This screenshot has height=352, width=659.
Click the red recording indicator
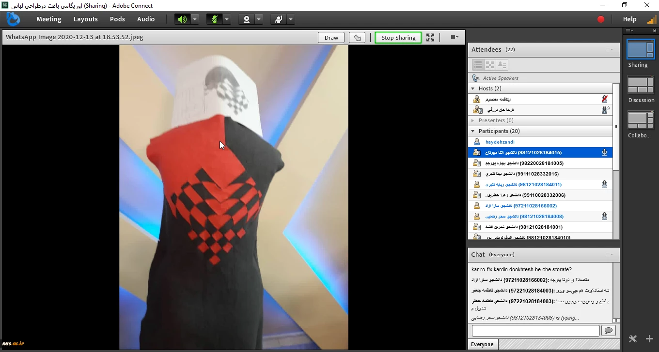pos(601,19)
